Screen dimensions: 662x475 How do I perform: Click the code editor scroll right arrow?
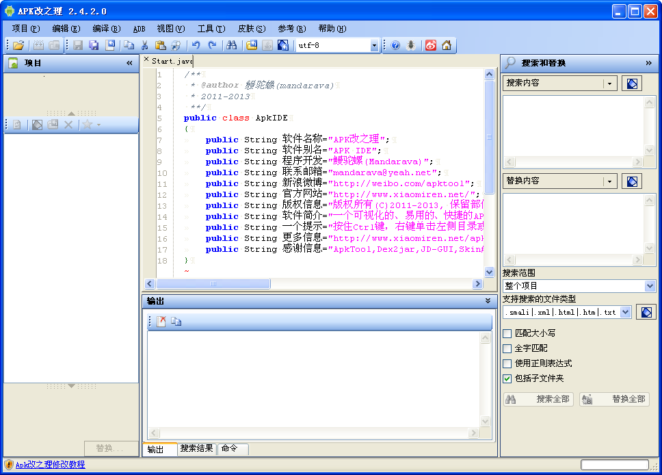pyautogui.click(x=477, y=283)
